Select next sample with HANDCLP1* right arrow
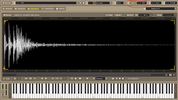 [149, 9]
